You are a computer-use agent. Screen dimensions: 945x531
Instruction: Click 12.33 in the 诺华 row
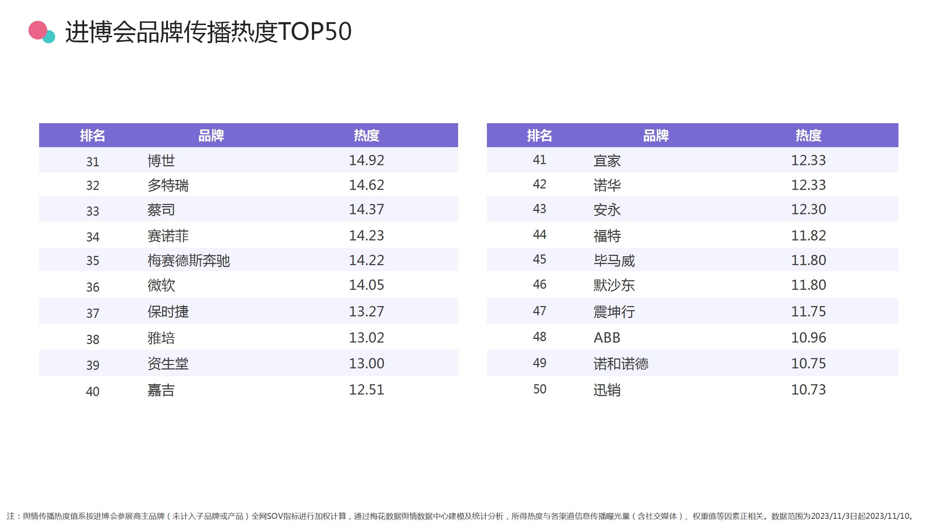coord(808,185)
